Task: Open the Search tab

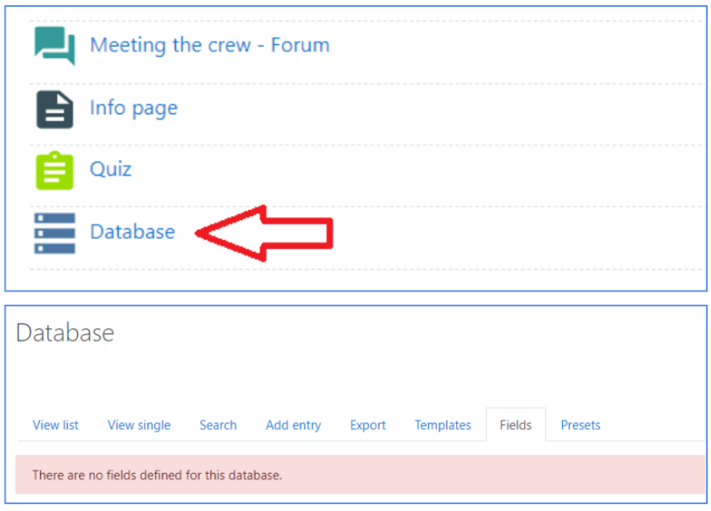Action: tap(218, 426)
